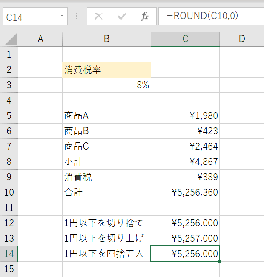
Task: Select column B header
Action: pos(106,39)
